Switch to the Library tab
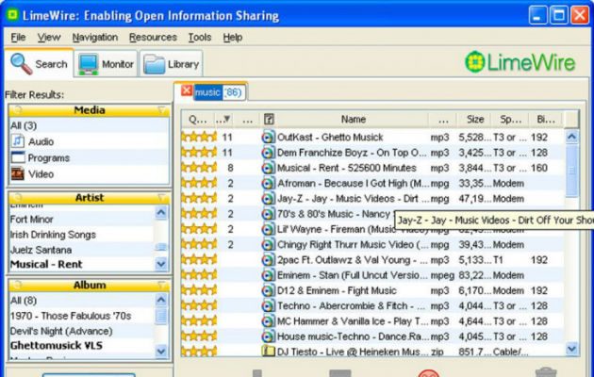Screen dimensions: 594x377 tap(172, 64)
